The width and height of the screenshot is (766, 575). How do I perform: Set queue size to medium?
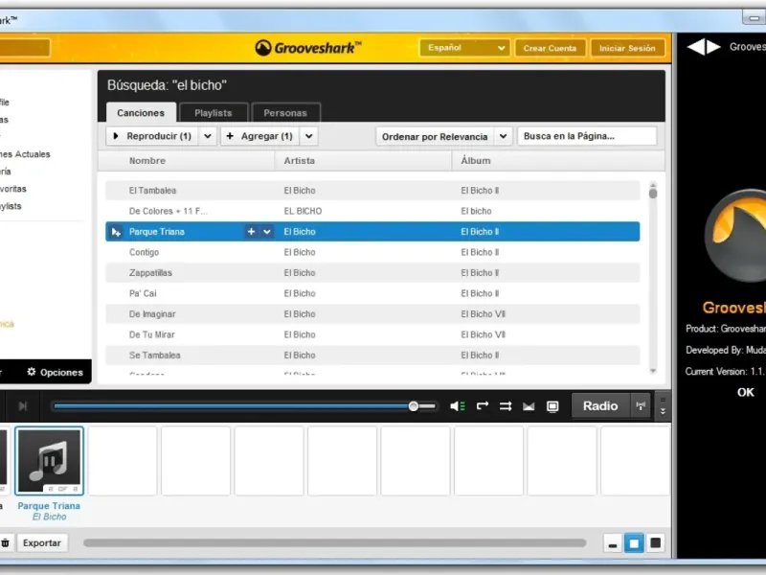pyautogui.click(x=634, y=543)
